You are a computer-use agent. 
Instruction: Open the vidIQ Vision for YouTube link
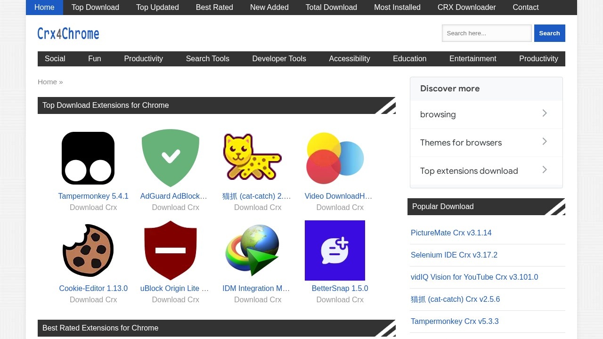click(x=474, y=277)
